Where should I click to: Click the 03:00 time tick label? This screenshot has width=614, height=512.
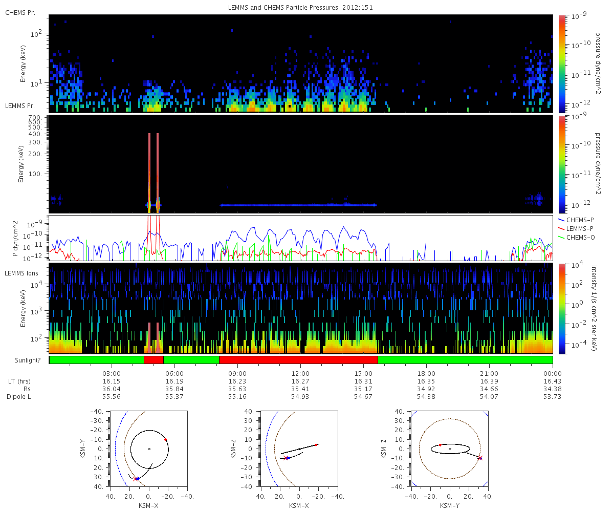point(112,374)
